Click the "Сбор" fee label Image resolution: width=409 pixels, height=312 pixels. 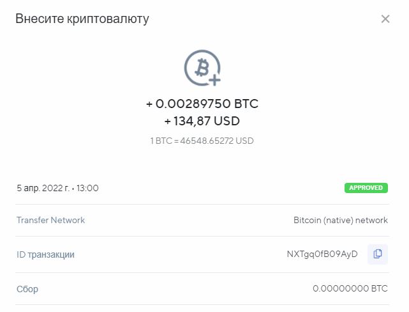[27, 289]
